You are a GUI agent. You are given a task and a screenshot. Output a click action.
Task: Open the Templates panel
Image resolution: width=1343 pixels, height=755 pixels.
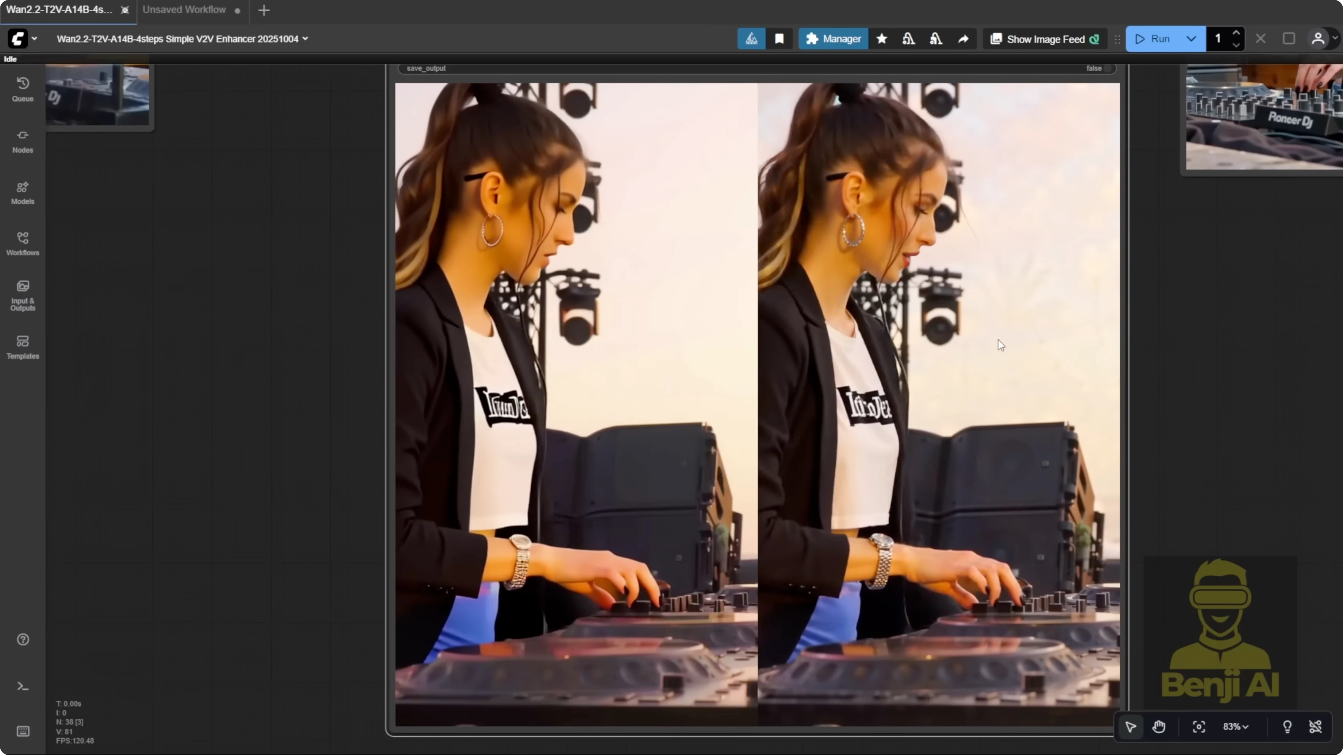(22, 346)
